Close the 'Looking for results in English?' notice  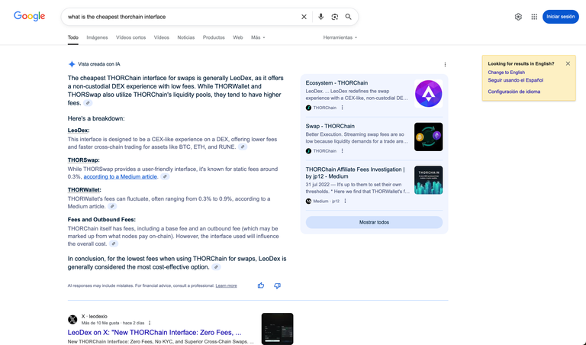[568, 63]
